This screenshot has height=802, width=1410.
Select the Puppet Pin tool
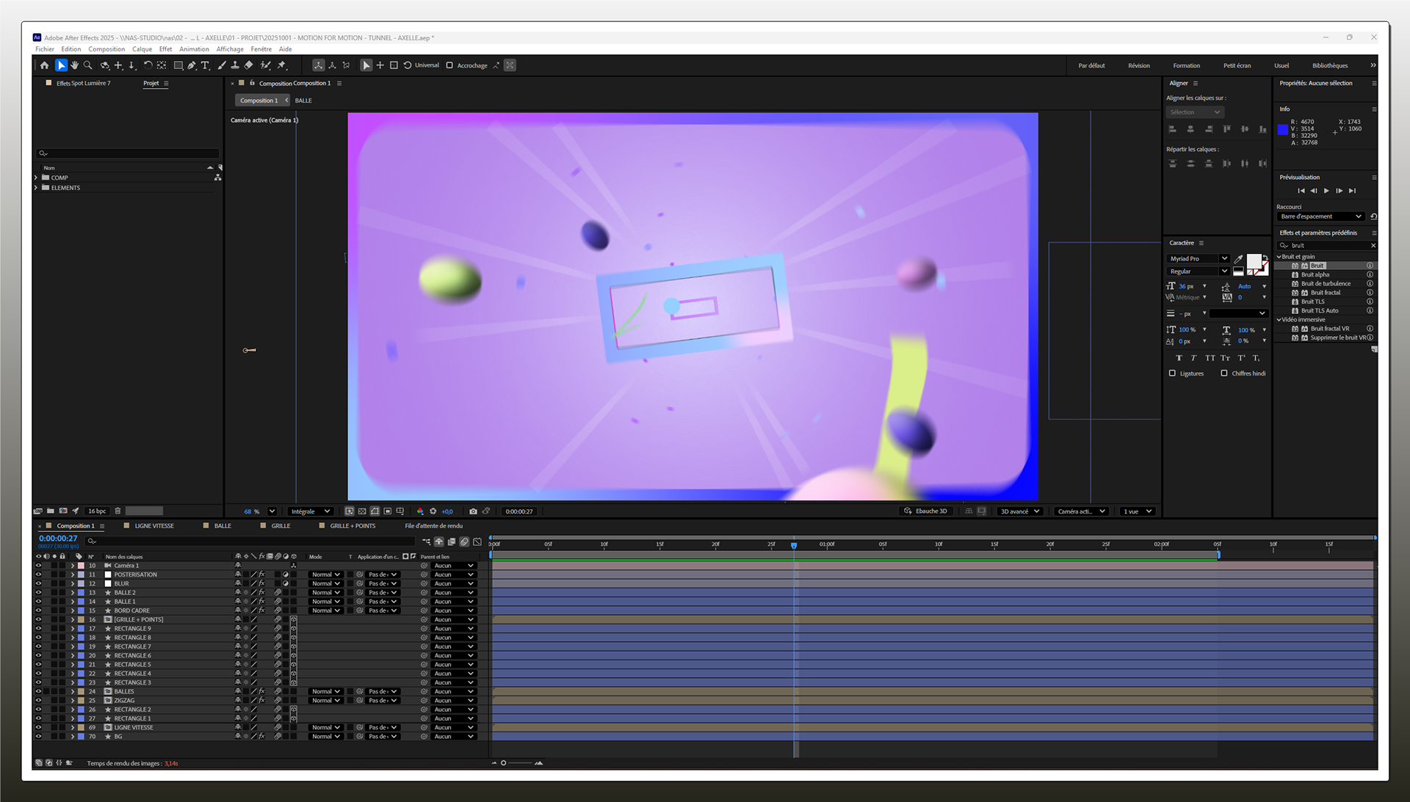(x=282, y=65)
